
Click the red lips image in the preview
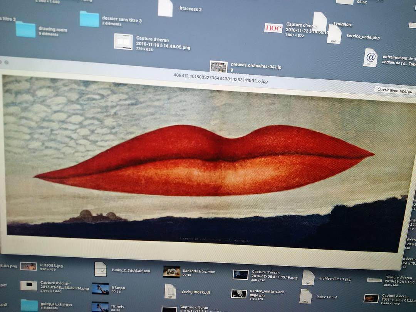pyautogui.click(x=204, y=161)
